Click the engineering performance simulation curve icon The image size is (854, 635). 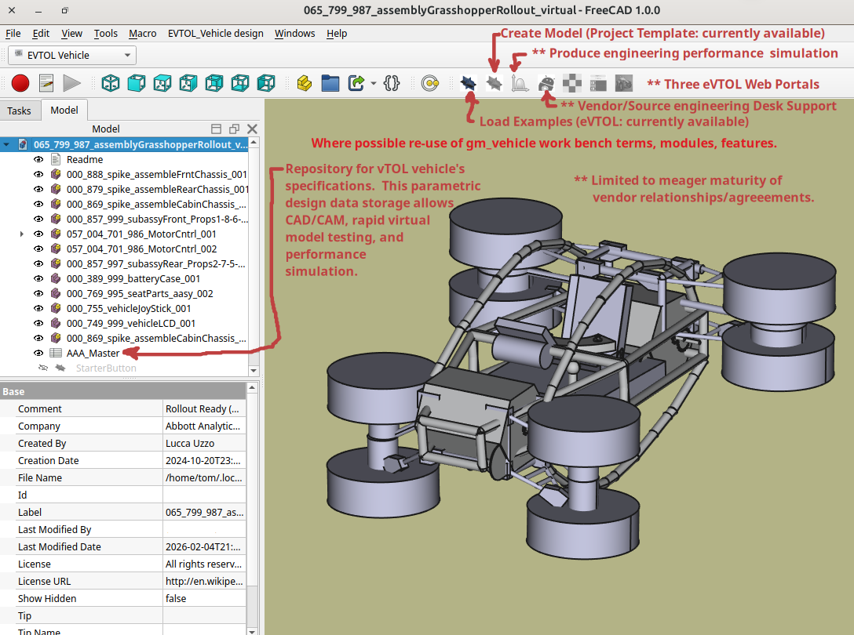(519, 82)
